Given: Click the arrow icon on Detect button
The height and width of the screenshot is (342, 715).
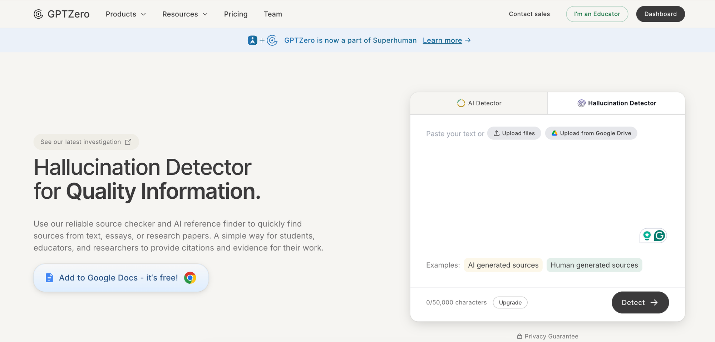Looking at the screenshot, I should 654,303.
